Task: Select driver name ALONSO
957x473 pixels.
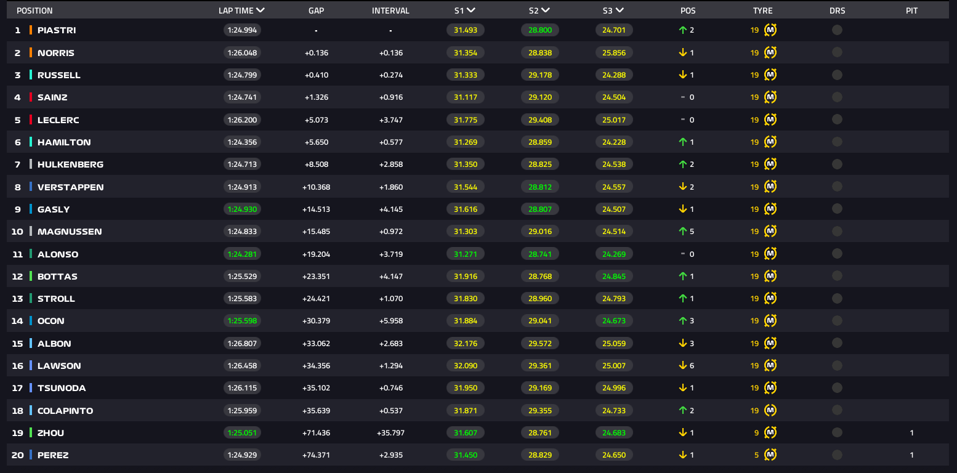Action: pos(58,254)
